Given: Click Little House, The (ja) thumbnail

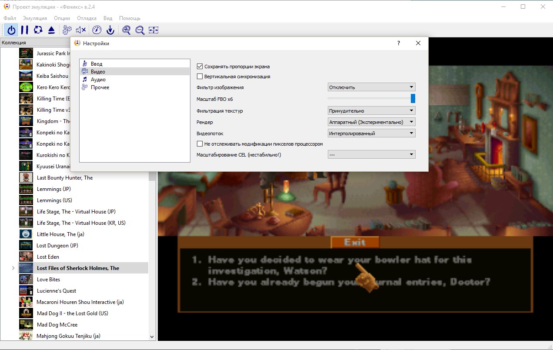Looking at the screenshot, I should (26, 234).
